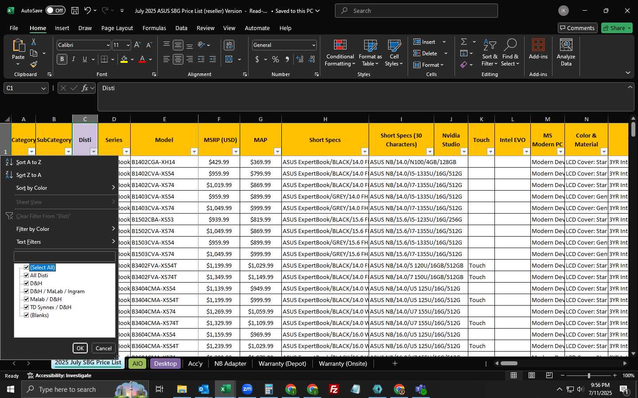Open the Page Layout ribbon tab

tap(117, 28)
